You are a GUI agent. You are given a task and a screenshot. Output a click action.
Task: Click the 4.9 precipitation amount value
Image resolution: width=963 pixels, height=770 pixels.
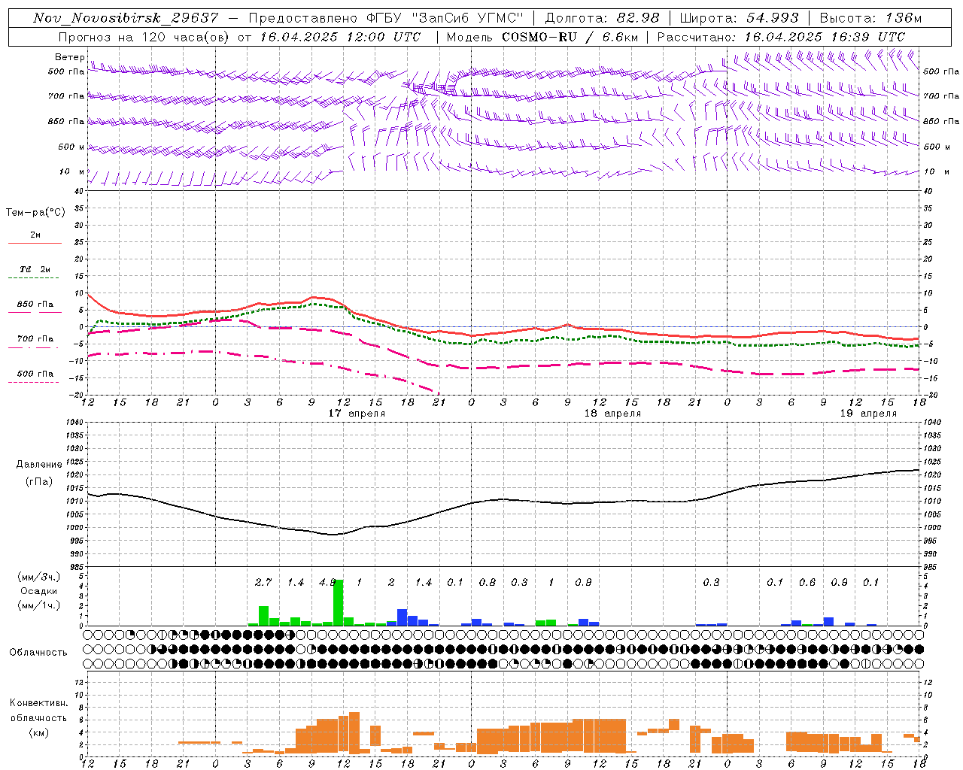pyautogui.click(x=327, y=582)
